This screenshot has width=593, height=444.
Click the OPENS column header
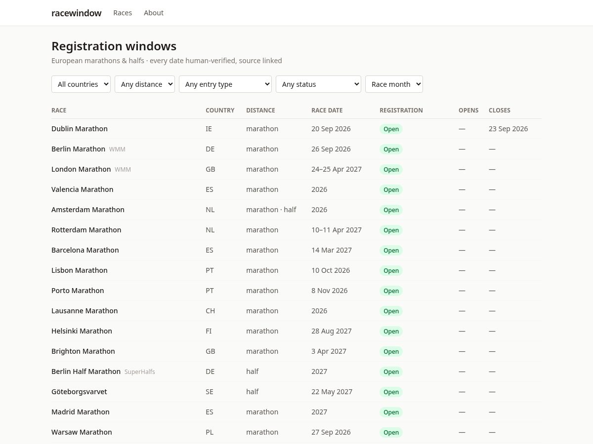468,111
